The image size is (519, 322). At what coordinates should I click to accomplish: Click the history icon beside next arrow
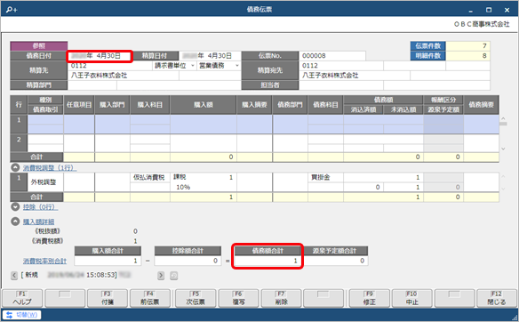coord(174,275)
